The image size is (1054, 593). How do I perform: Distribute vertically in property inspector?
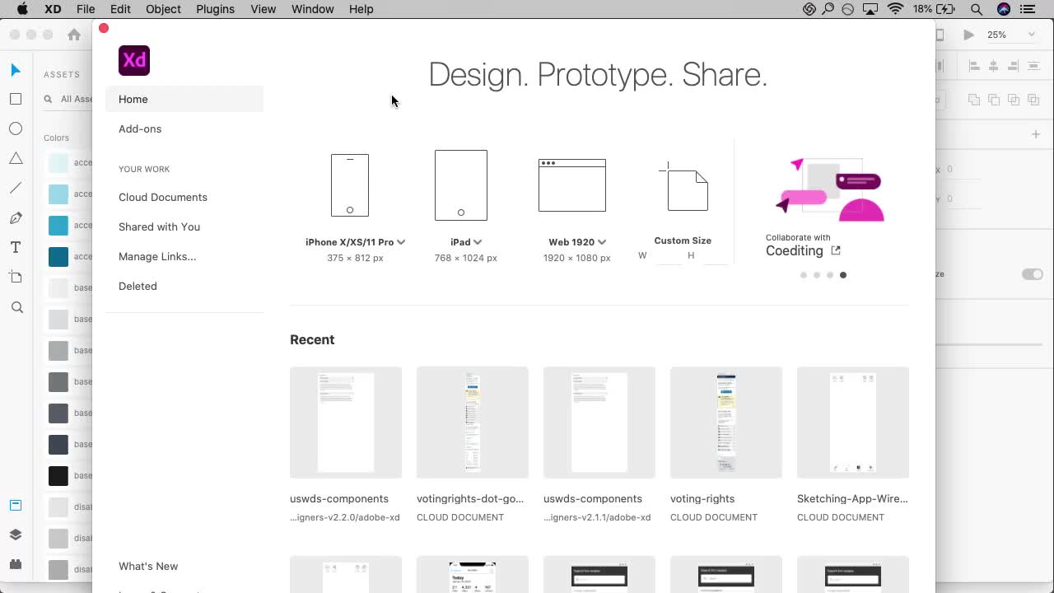pyautogui.click(x=1033, y=66)
